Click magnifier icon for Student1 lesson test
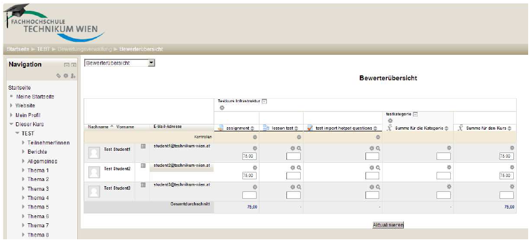This screenshot has height=241, width=531. coord(298,148)
